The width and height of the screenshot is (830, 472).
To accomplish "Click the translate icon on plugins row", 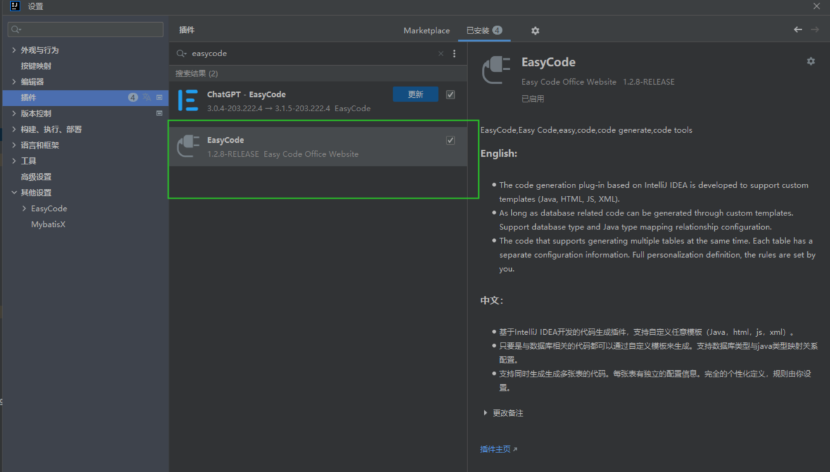I will click(147, 97).
